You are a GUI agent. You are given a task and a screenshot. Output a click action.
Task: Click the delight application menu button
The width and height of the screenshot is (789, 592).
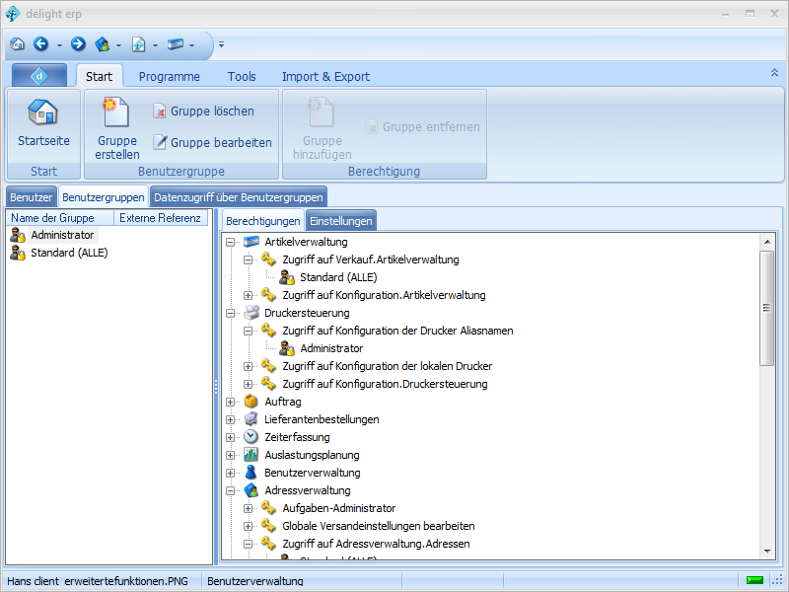tap(39, 76)
